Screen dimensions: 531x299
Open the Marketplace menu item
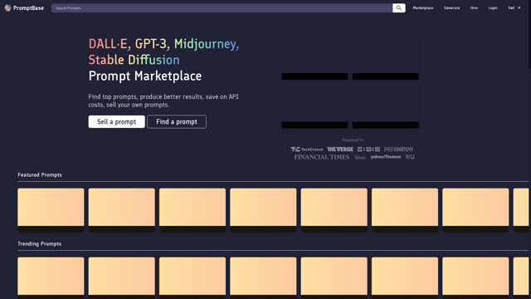coord(422,7)
